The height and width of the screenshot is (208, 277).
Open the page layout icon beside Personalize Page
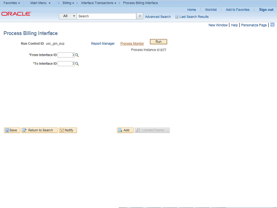click(272, 25)
